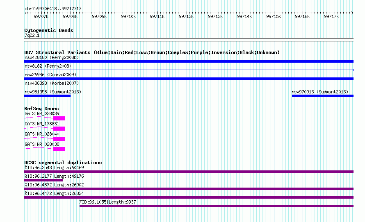
Task: Click the 99709k ruler label
Action: (x=99, y=16)
